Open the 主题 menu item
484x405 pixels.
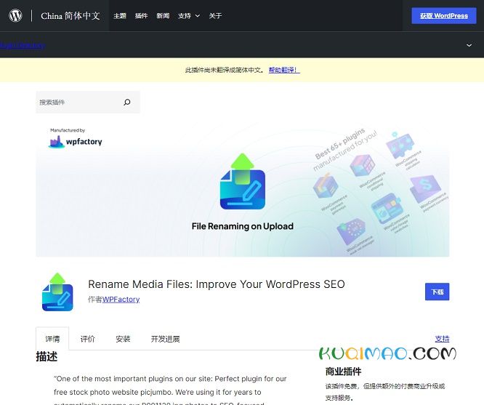point(120,16)
